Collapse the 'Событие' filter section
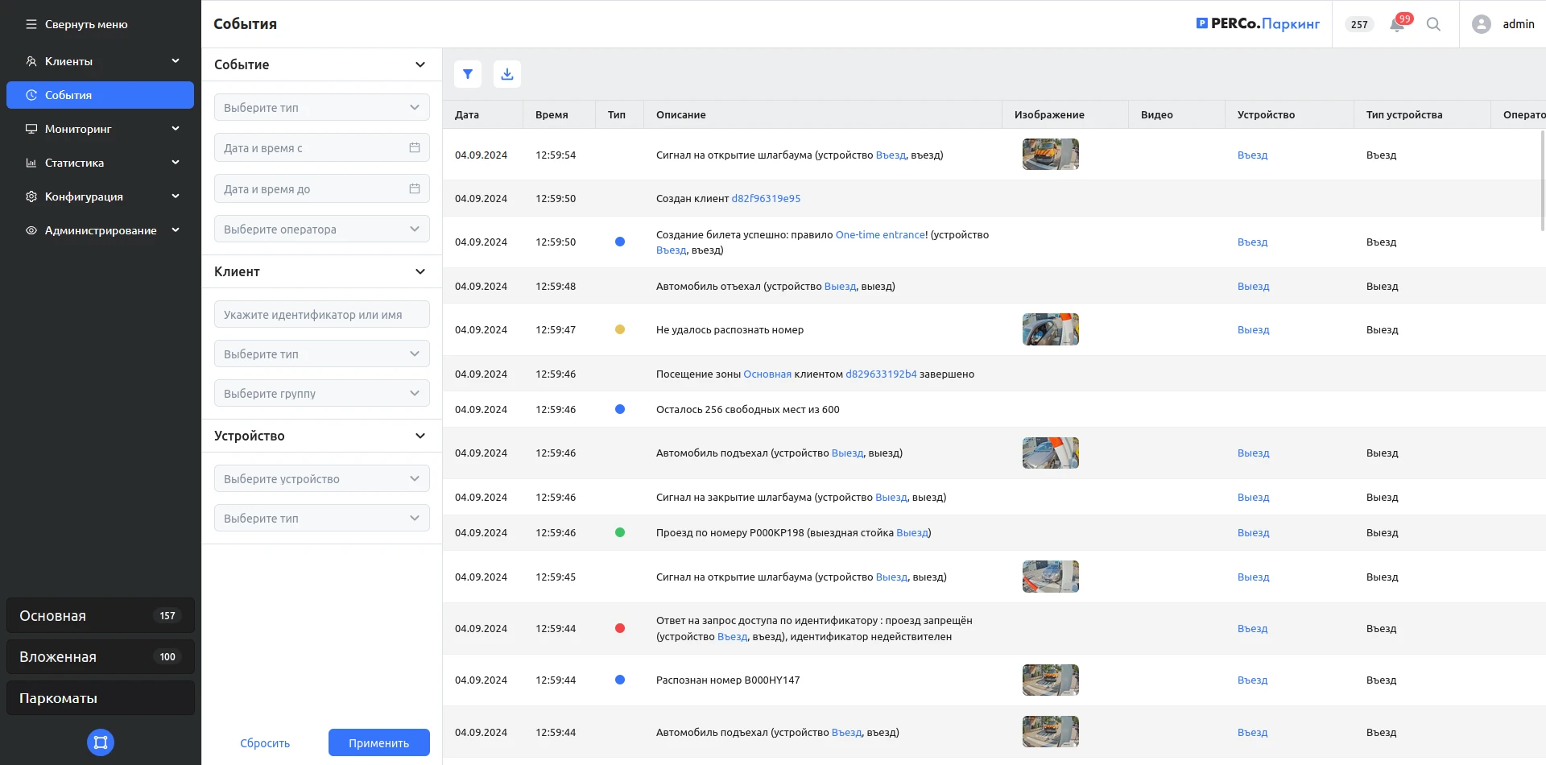 (x=420, y=64)
